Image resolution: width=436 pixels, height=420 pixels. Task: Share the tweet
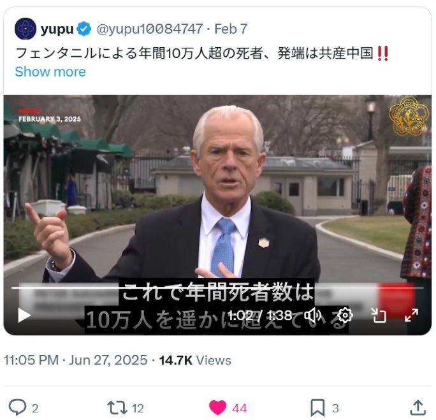point(418,407)
